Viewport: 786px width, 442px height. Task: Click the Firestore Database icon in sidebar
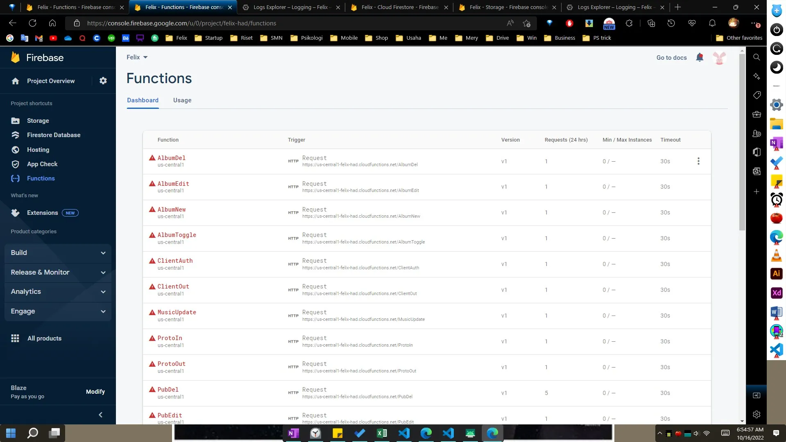click(x=16, y=135)
